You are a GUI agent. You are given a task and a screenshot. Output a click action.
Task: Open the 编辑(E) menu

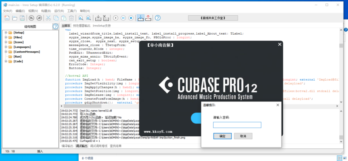(20, 11)
